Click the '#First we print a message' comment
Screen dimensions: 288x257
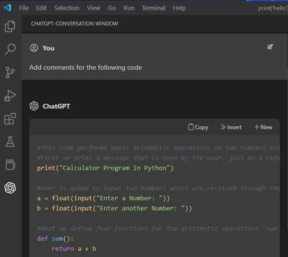(158, 158)
